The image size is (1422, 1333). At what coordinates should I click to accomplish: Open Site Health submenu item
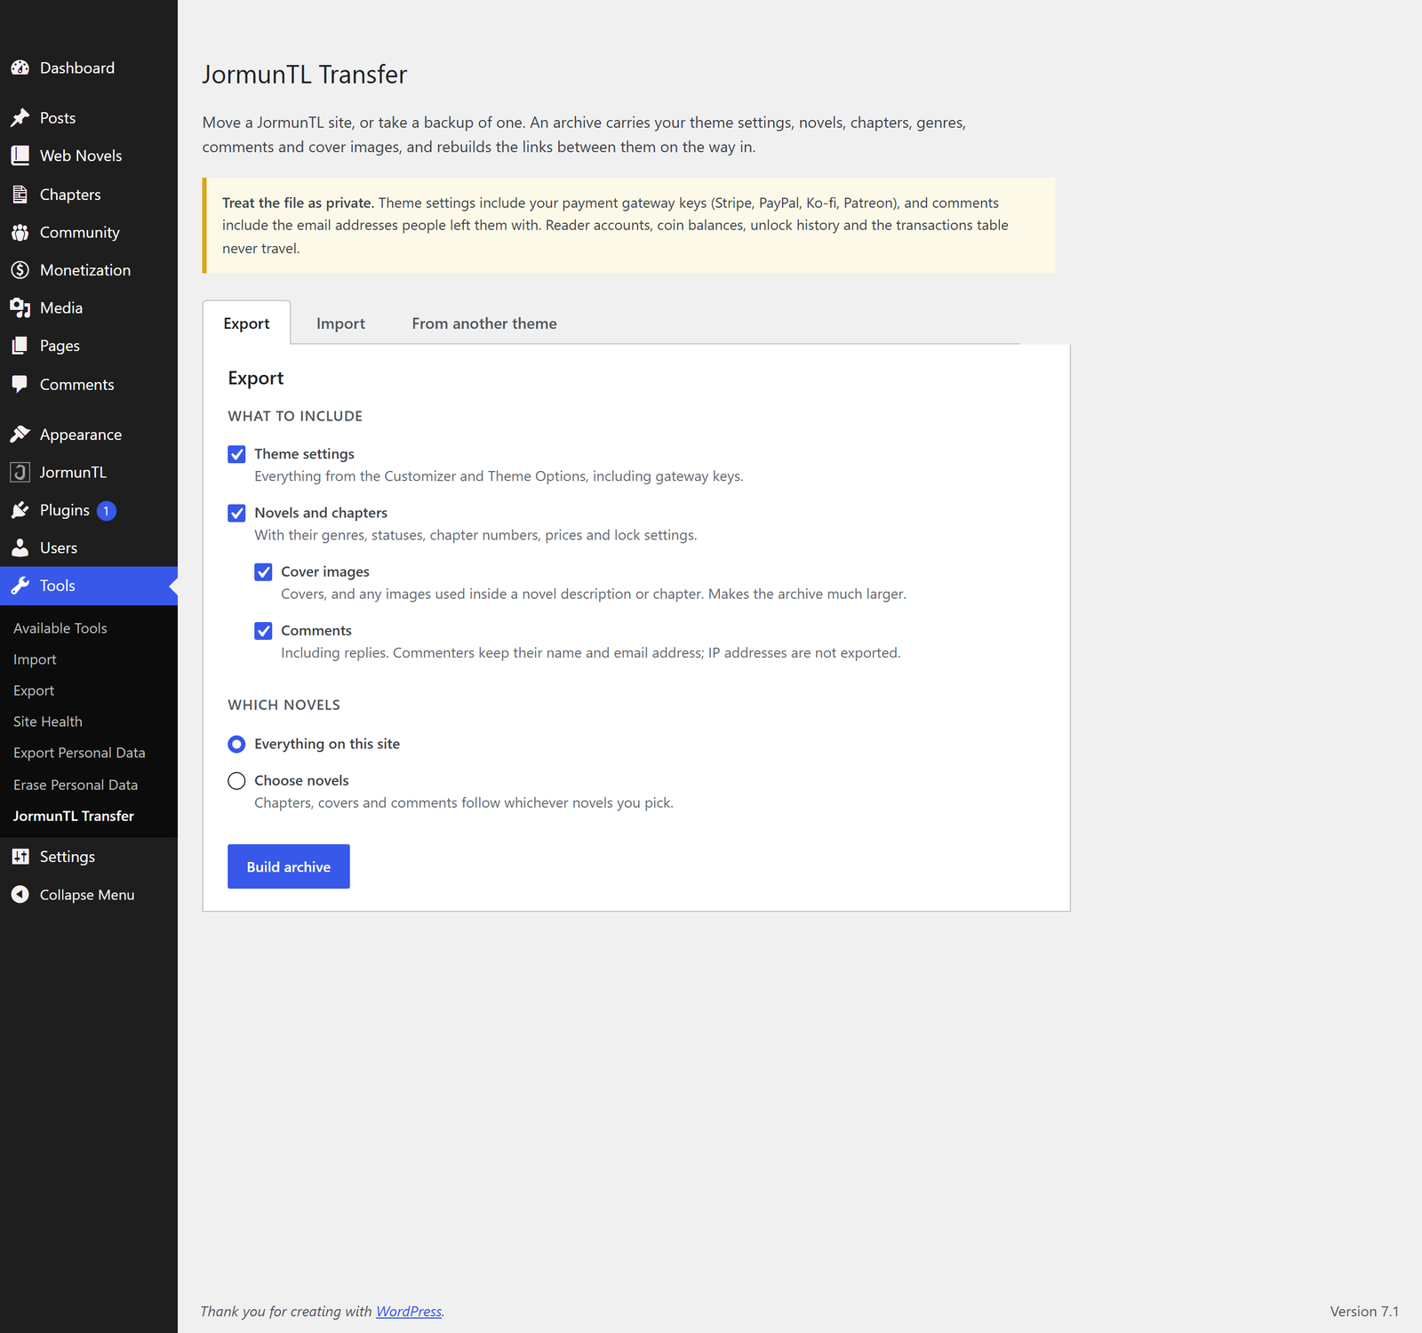48,722
